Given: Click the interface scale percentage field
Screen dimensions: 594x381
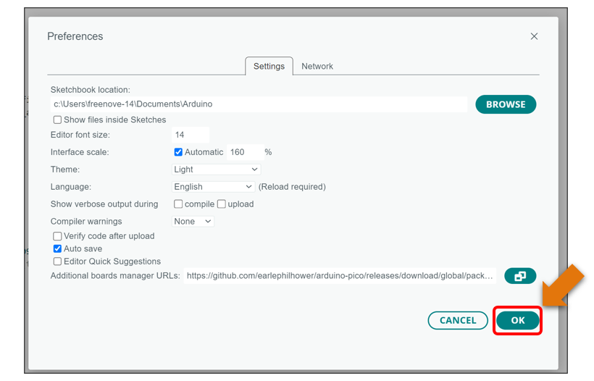Looking at the screenshot, I should 245,152.
